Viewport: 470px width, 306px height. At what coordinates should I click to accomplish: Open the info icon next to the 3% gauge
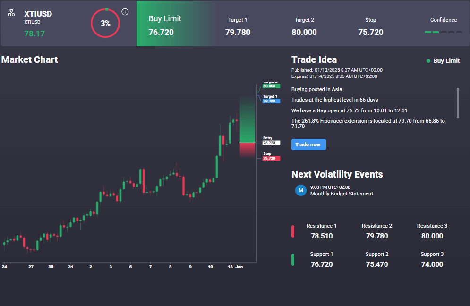pos(125,12)
